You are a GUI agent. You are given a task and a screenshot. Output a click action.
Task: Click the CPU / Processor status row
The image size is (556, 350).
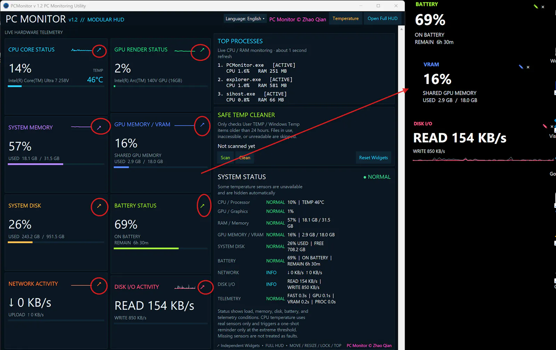click(x=271, y=202)
